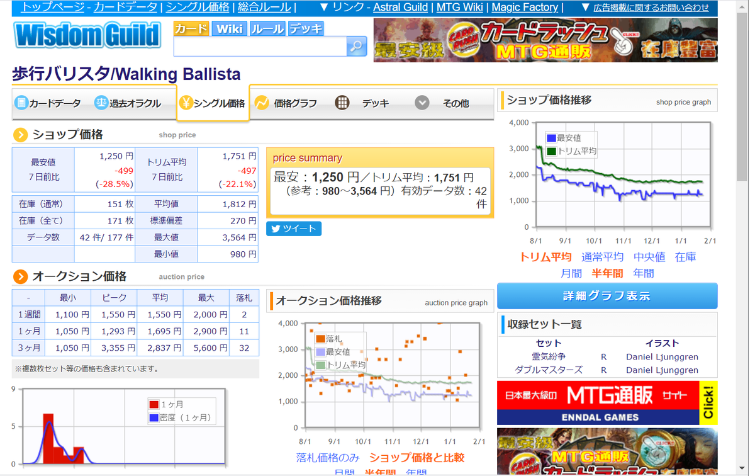Click the price graph wave icon
Viewport: 755px width, 476px height.
pyautogui.click(x=262, y=103)
